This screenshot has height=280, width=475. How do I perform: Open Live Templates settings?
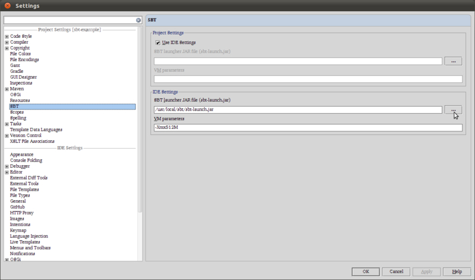tap(25, 242)
